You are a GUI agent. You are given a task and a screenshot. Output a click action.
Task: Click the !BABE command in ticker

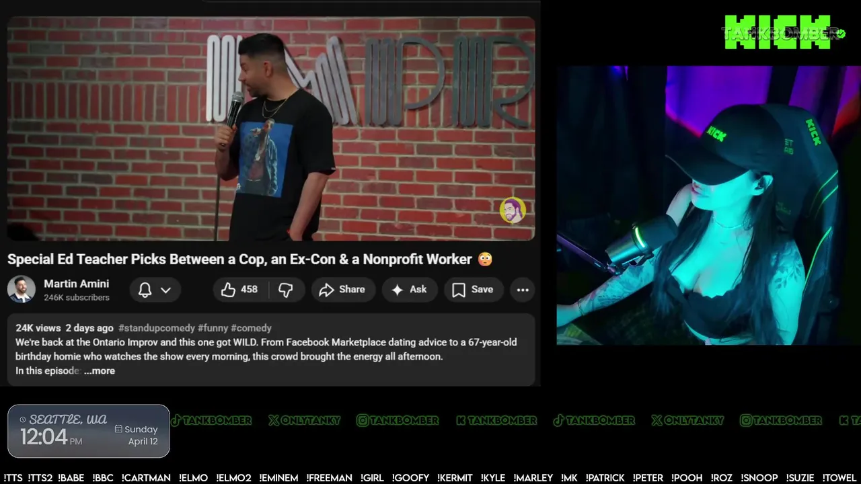(71, 478)
